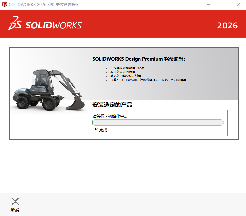This screenshot has width=246, height=216.
Task: Click 'SOLIDWORKS Design Premium 将帮助您' heading
Action: (x=138, y=59)
